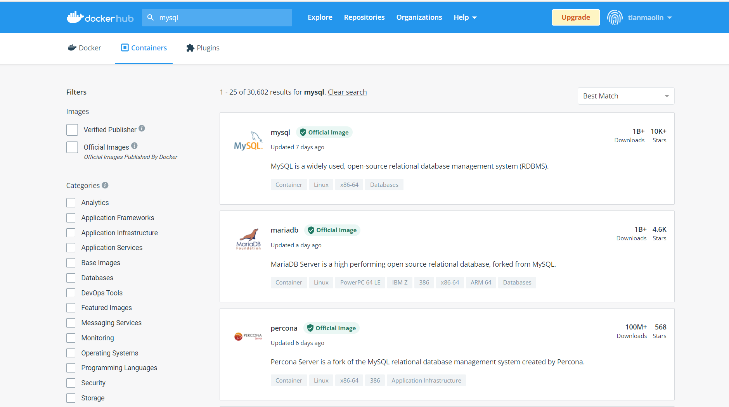Viewport: 729px width, 407px height.
Task: Check the Storage category
Action: point(71,398)
